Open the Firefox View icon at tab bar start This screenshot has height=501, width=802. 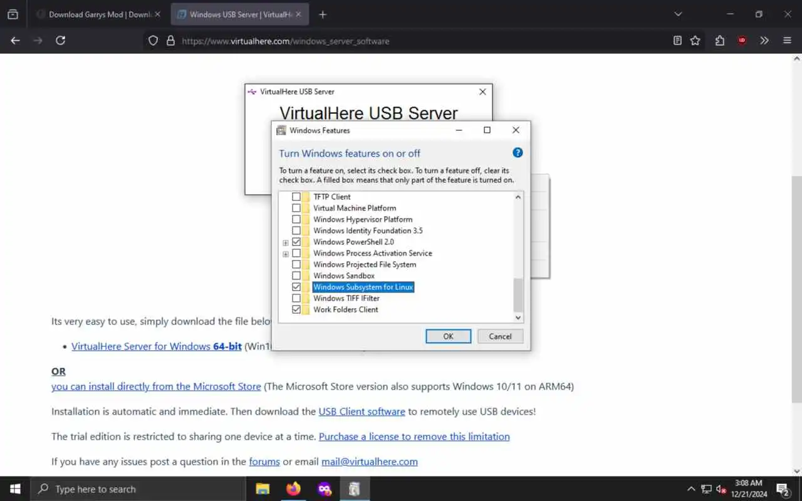click(x=13, y=14)
